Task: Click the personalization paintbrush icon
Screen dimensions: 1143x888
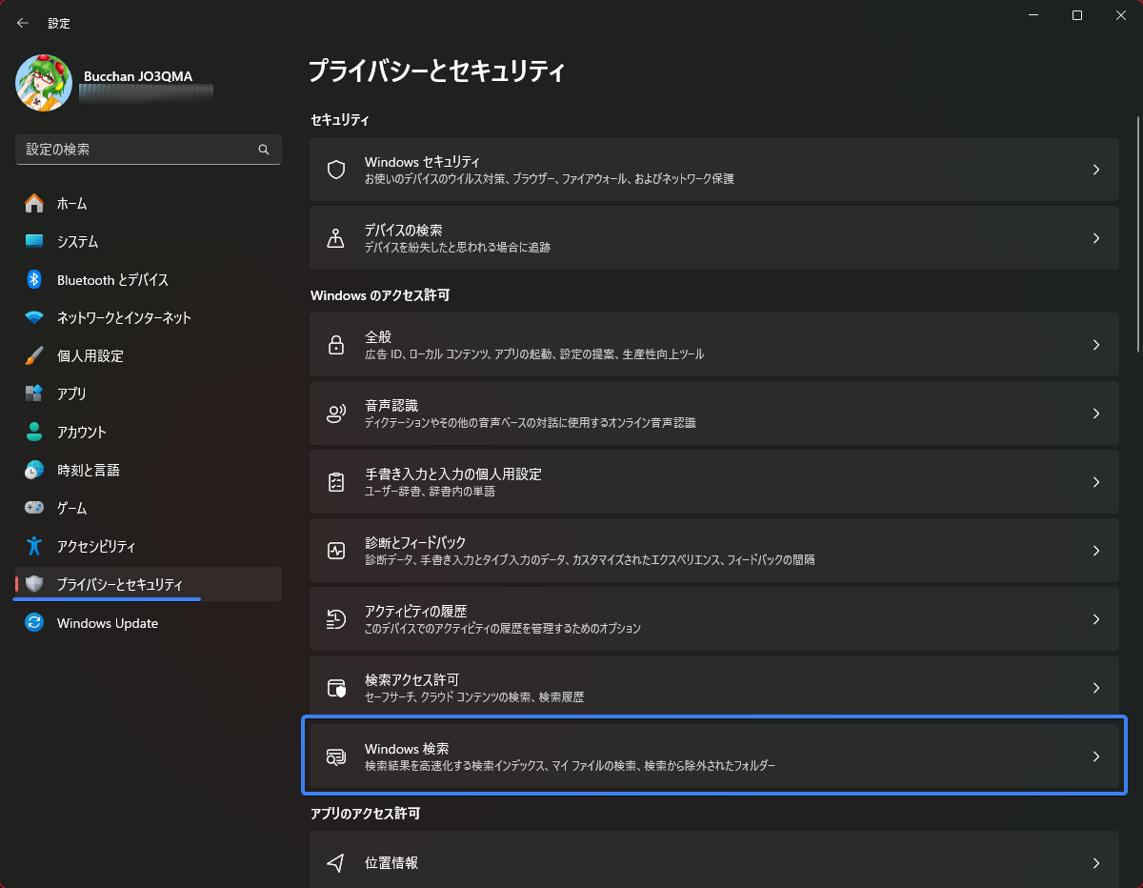Action: [x=34, y=355]
